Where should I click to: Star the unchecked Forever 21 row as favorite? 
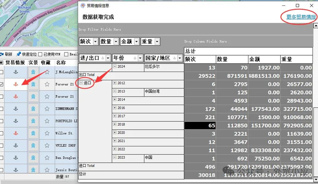[47, 97]
